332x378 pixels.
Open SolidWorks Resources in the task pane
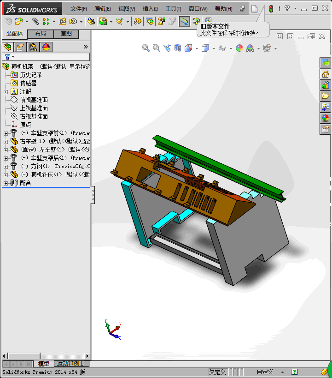325,74
